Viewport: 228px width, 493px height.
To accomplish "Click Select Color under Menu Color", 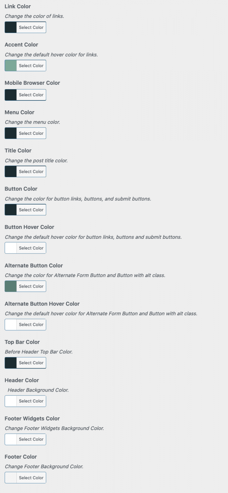I will pyautogui.click(x=31, y=133).
